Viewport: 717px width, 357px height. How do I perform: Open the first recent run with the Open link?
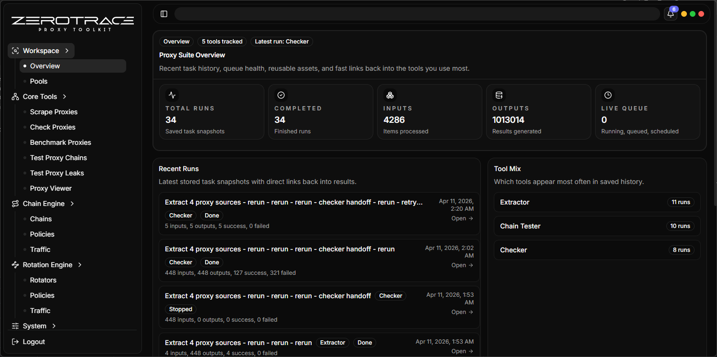[461, 218]
